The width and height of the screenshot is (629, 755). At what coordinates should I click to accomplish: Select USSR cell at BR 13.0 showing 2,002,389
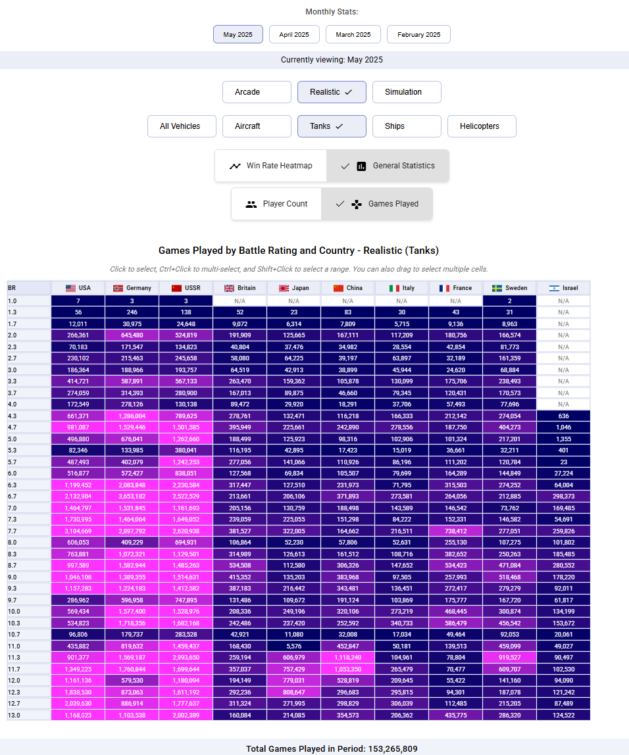click(186, 716)
